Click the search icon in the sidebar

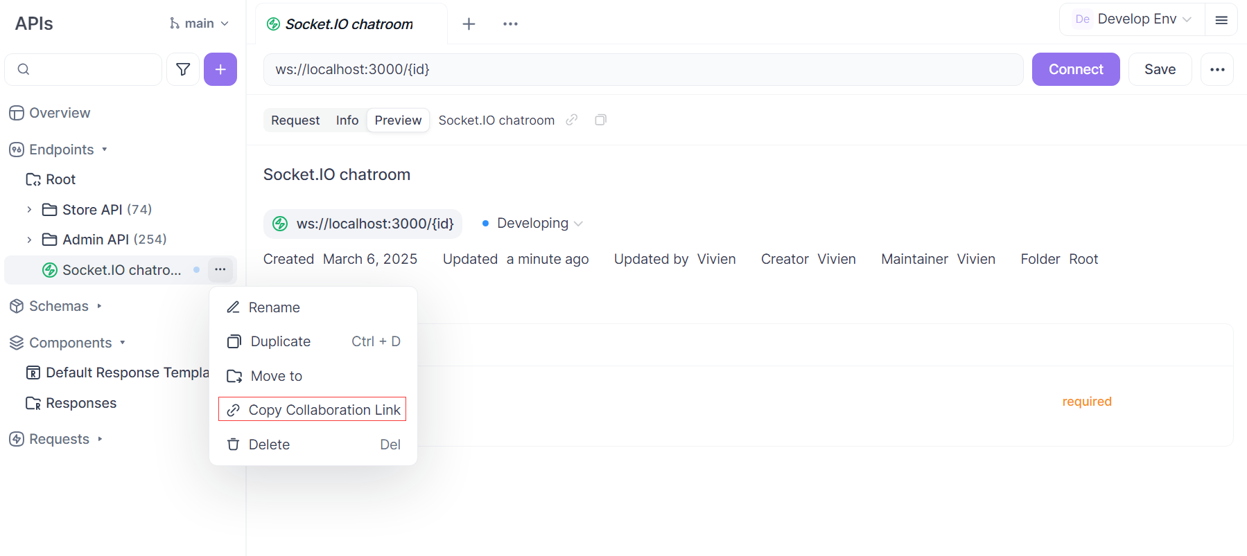coord(24,69)
